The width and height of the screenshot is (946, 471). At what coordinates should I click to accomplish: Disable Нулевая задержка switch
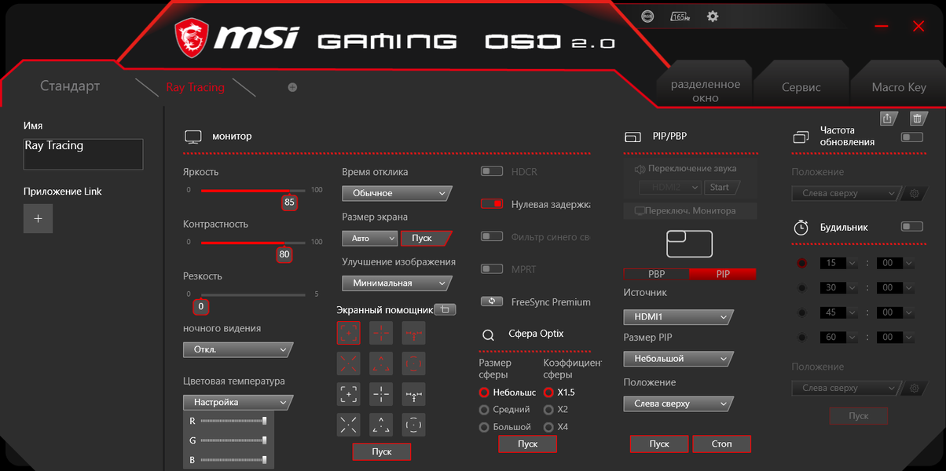tap(492, 204)
